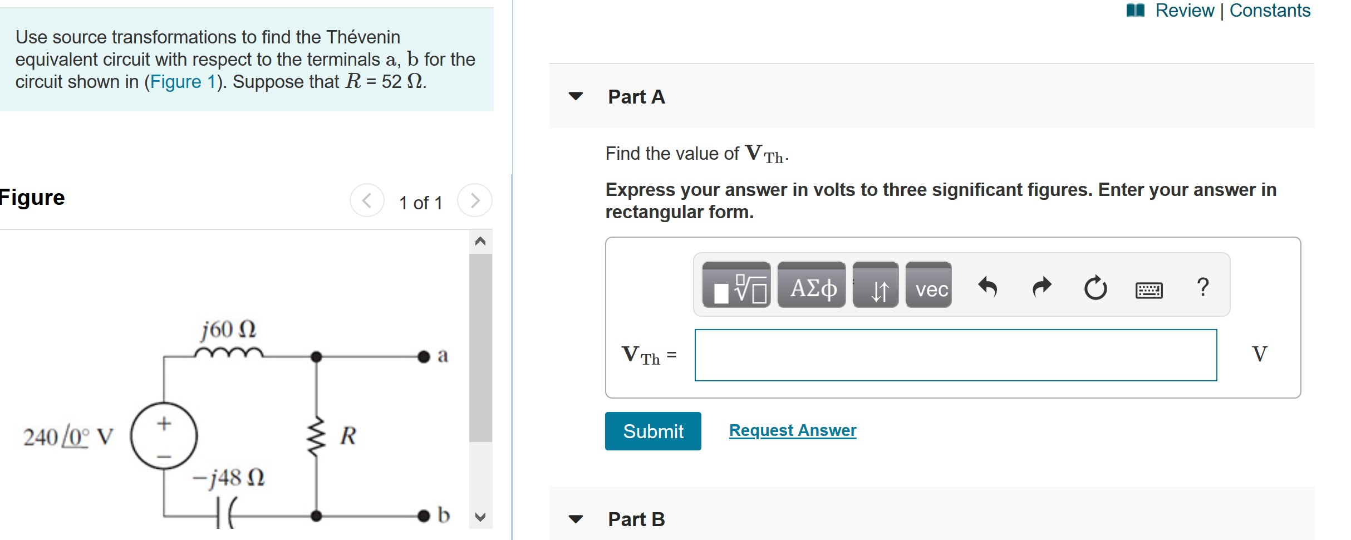Click the next figure arrow

point(474,200)
